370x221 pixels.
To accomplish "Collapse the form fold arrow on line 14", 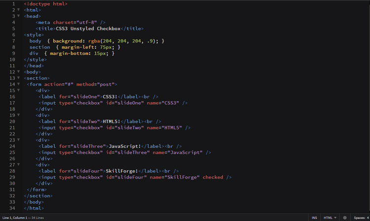I will pos(18,84).
